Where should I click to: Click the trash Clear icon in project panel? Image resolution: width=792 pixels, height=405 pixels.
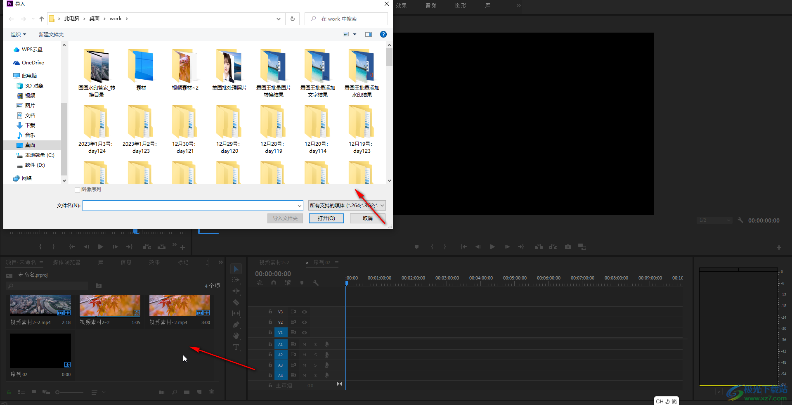[211, 392]
